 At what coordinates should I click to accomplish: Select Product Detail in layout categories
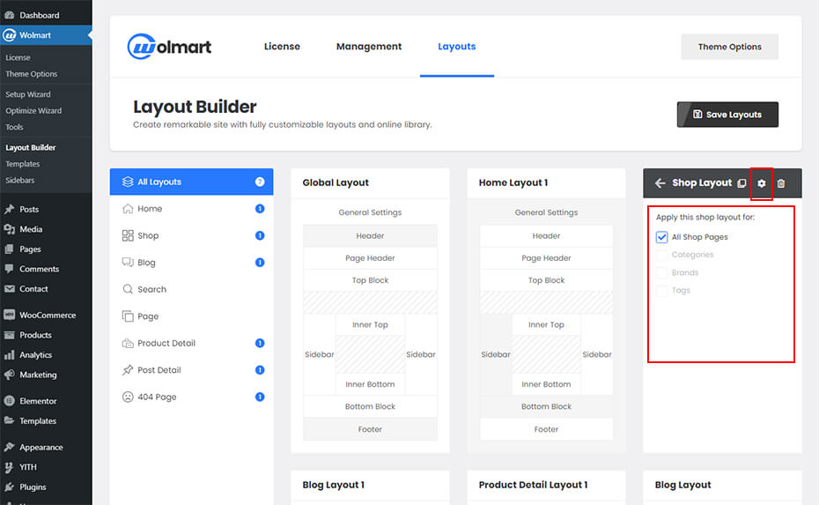(166, 343)
